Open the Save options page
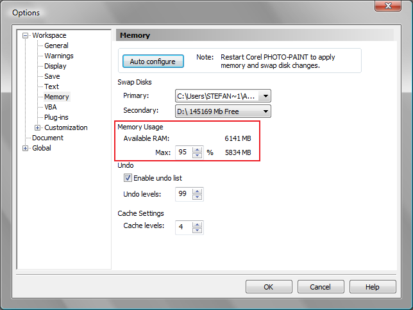The width and height of the screenshot is (413, 310). (52, 76)
